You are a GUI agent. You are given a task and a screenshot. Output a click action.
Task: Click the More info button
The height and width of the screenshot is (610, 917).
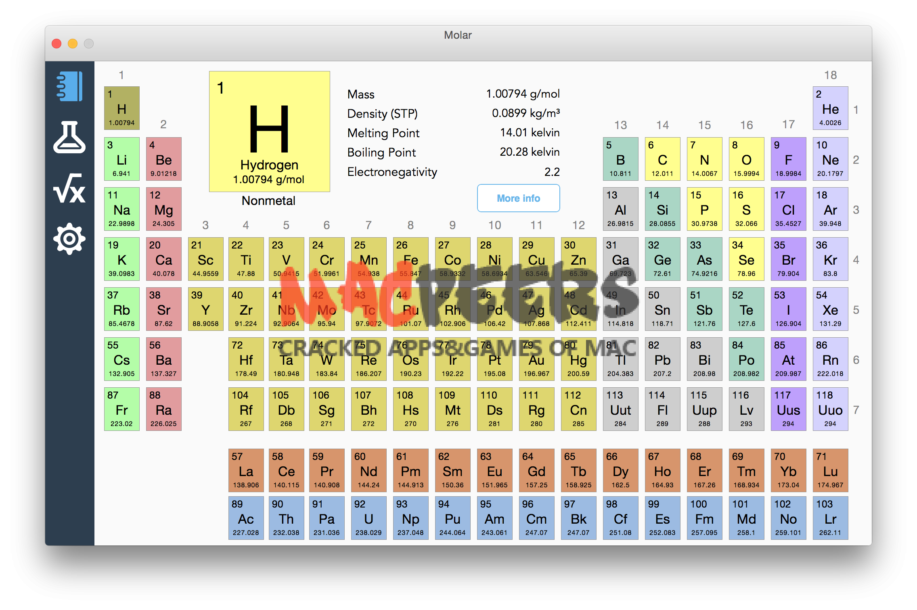point(518,198)
